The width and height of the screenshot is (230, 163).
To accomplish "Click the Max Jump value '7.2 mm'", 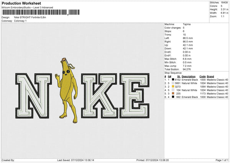I will coord(187,66).
